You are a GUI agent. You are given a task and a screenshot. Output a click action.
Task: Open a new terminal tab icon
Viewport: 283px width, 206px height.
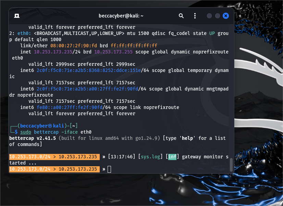pos(17,16)
